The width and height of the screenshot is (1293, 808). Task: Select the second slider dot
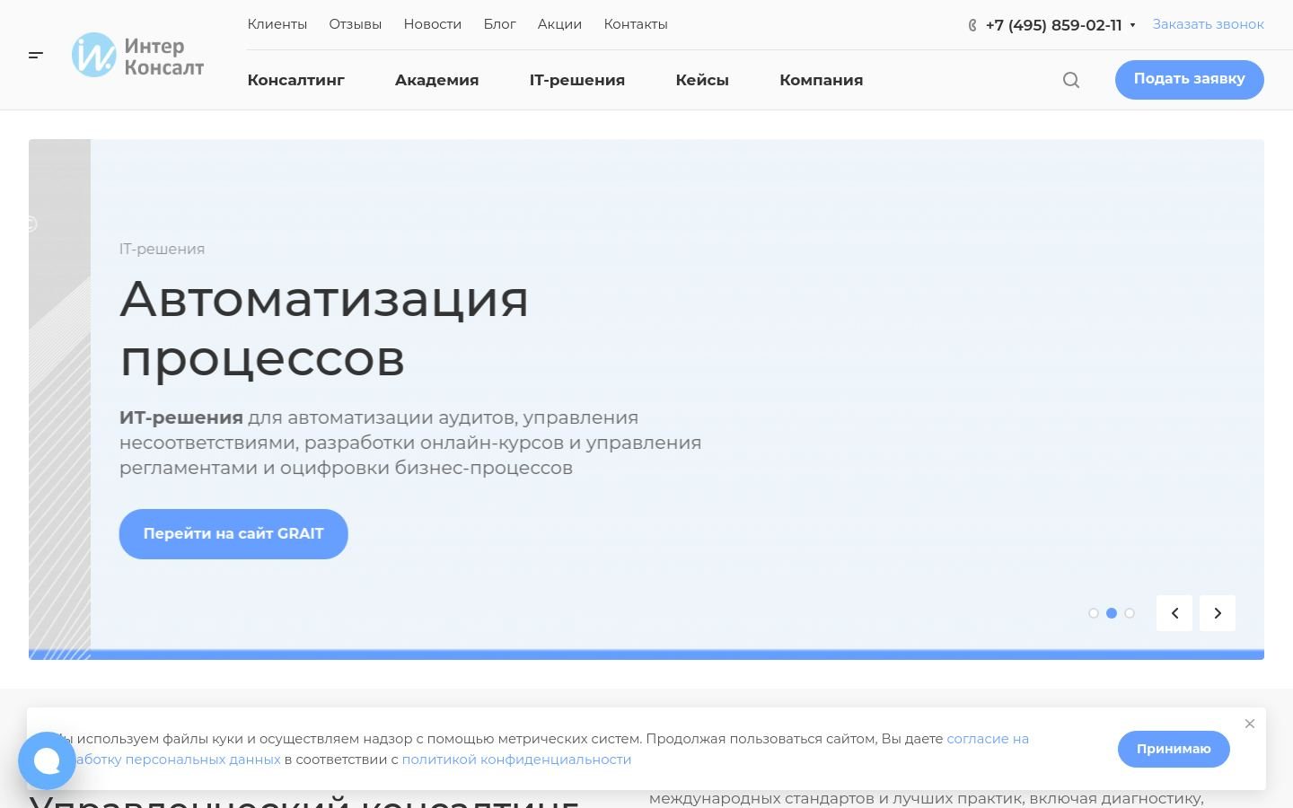1112,613
